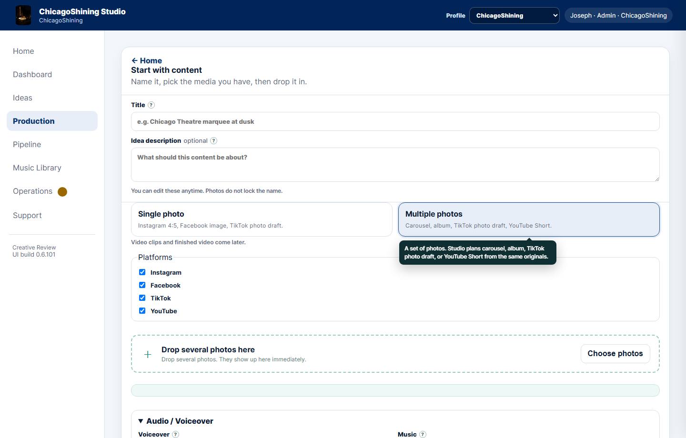Image resolution: width=686 pixels, height=438 pixels.
Task: Uncheck the TikTok platform checkbox
Action: [x=142, y=298]
